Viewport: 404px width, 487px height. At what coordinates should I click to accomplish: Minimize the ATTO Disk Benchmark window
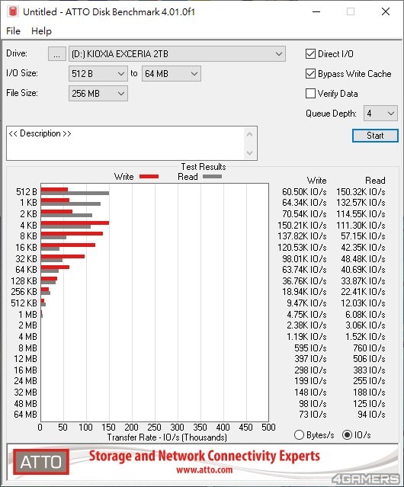point(316,11)
